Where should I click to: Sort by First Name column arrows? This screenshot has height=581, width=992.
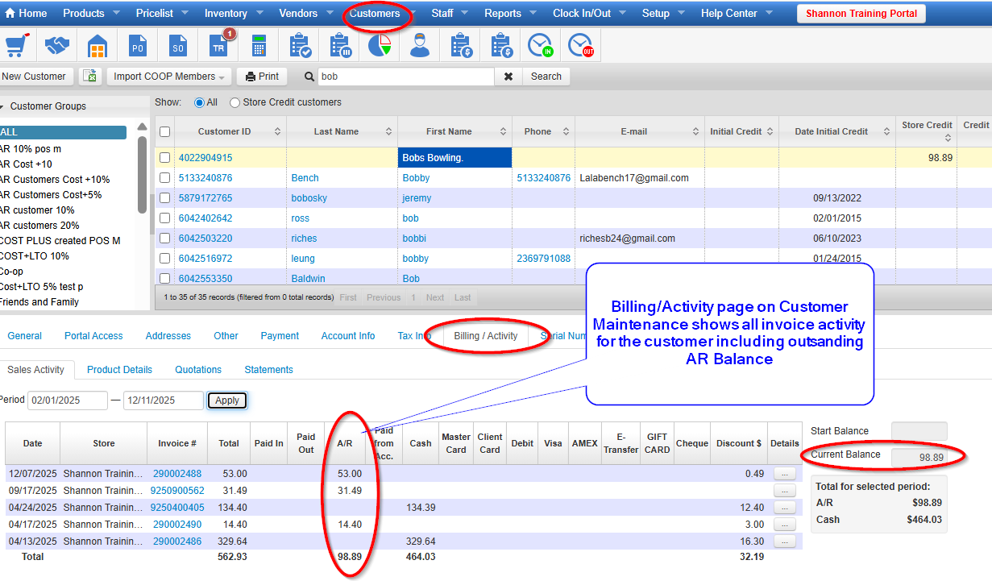point(503,131)
